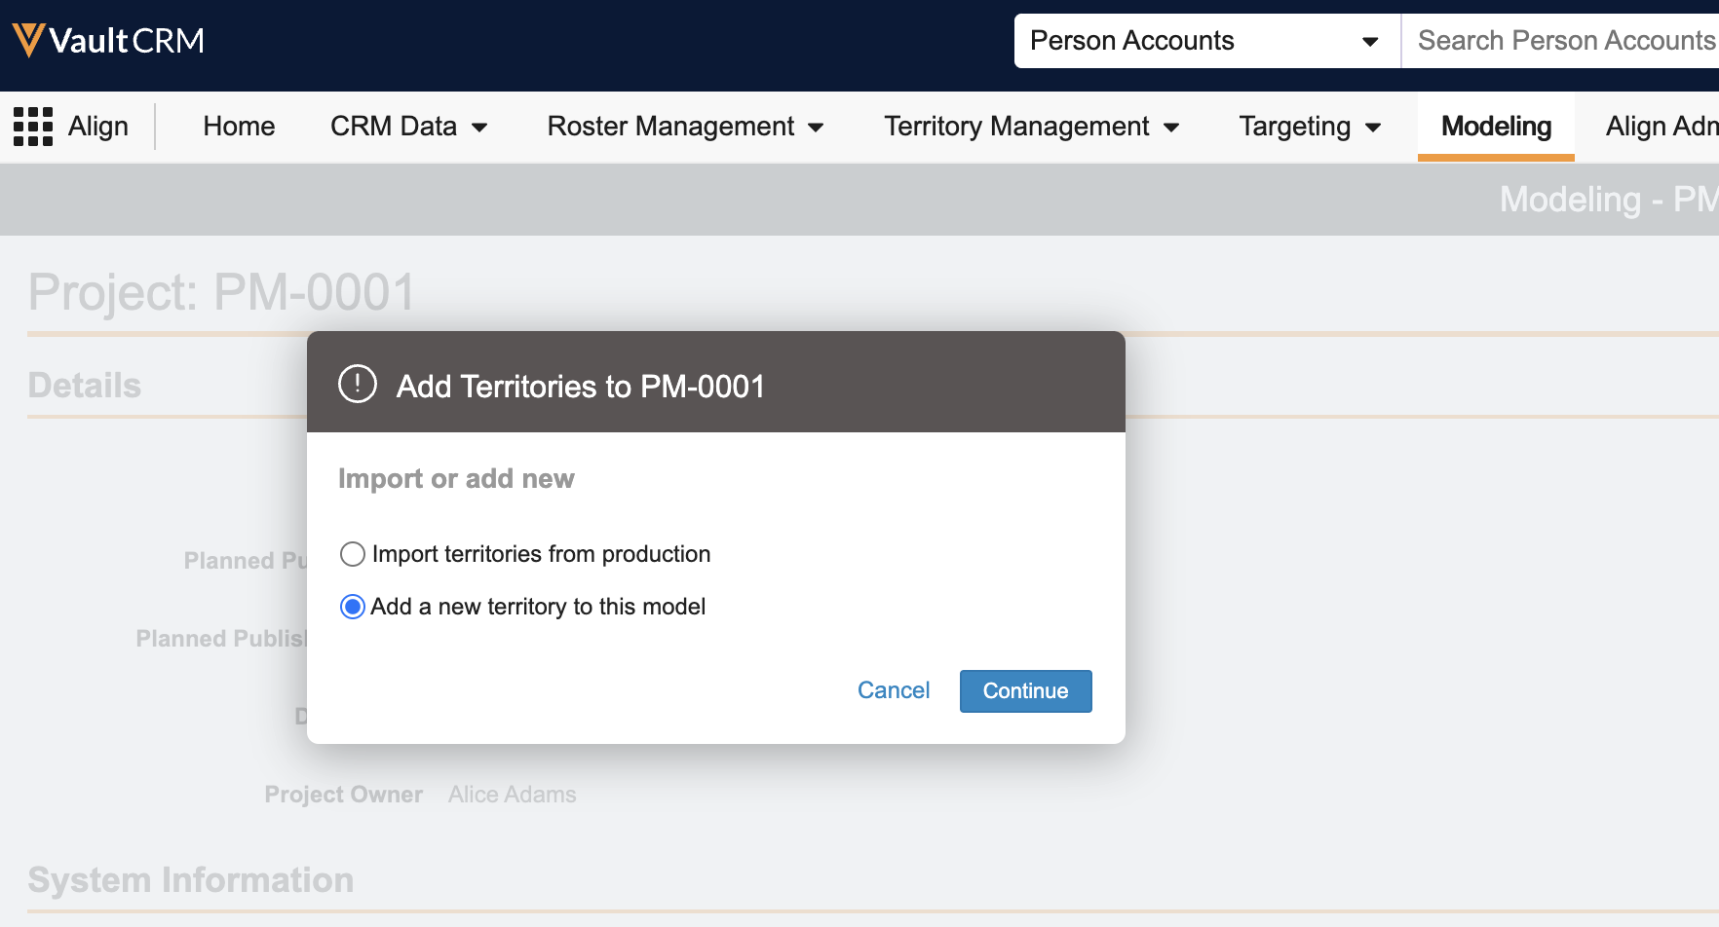Open the app launcher grid icon
The width and height of the screenshot is (1719, 927).
coord(33,127)
